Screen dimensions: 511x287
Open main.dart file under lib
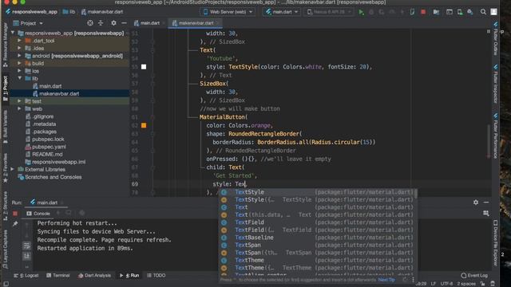(50, 86)
